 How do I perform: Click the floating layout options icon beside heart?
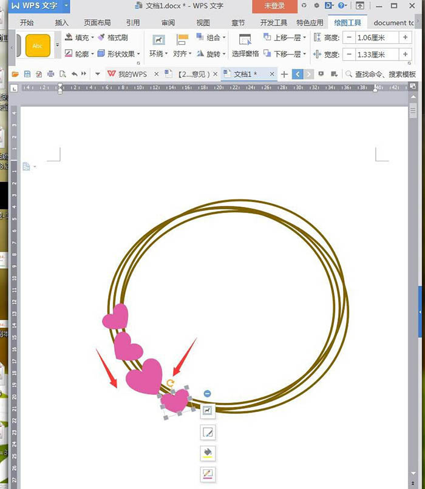pos(208,410)
